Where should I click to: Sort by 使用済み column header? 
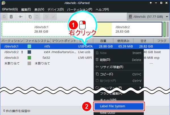(x=123, y=41)
